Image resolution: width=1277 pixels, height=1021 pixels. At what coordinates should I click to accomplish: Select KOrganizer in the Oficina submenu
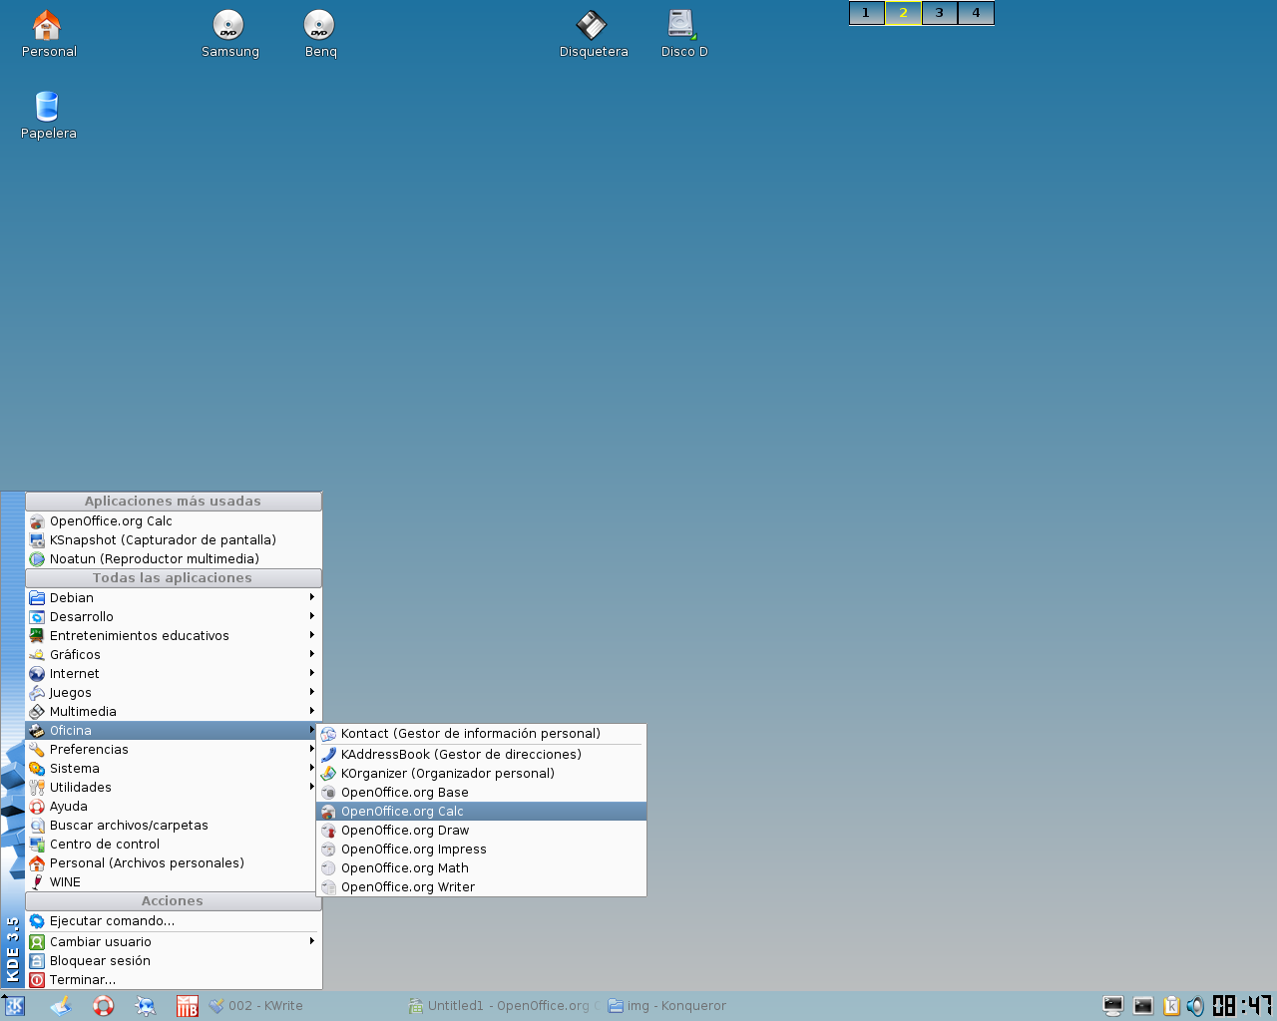click(447, 774)
